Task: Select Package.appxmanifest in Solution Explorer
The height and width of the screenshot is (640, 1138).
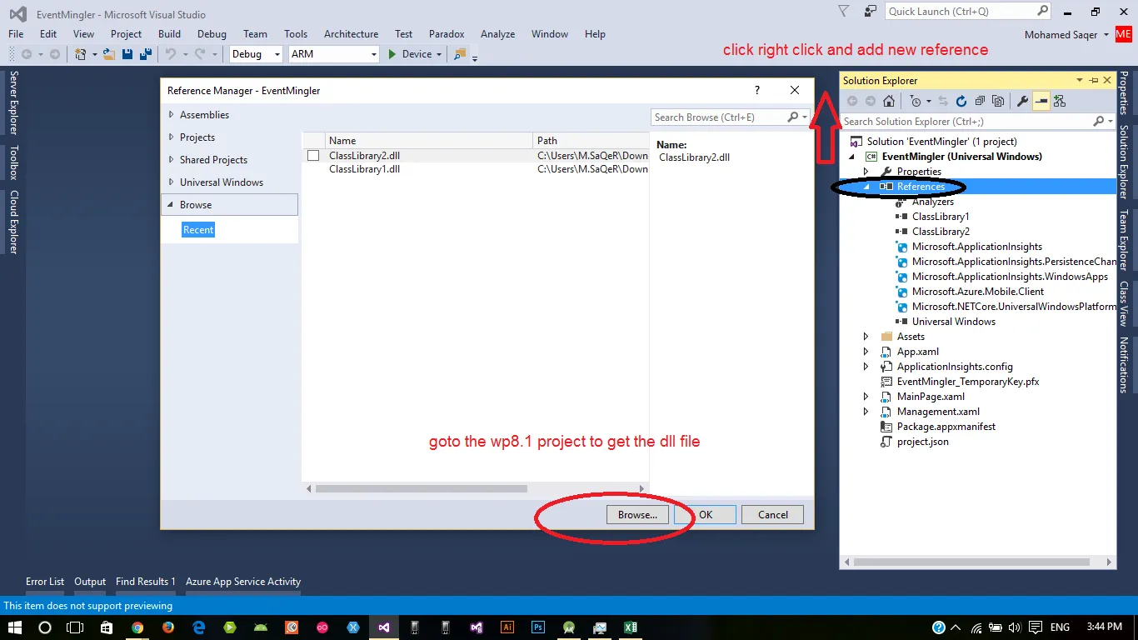Action: 946,427
